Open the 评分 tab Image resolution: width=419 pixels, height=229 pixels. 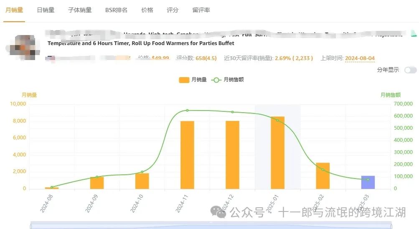(x=173, y=10)
